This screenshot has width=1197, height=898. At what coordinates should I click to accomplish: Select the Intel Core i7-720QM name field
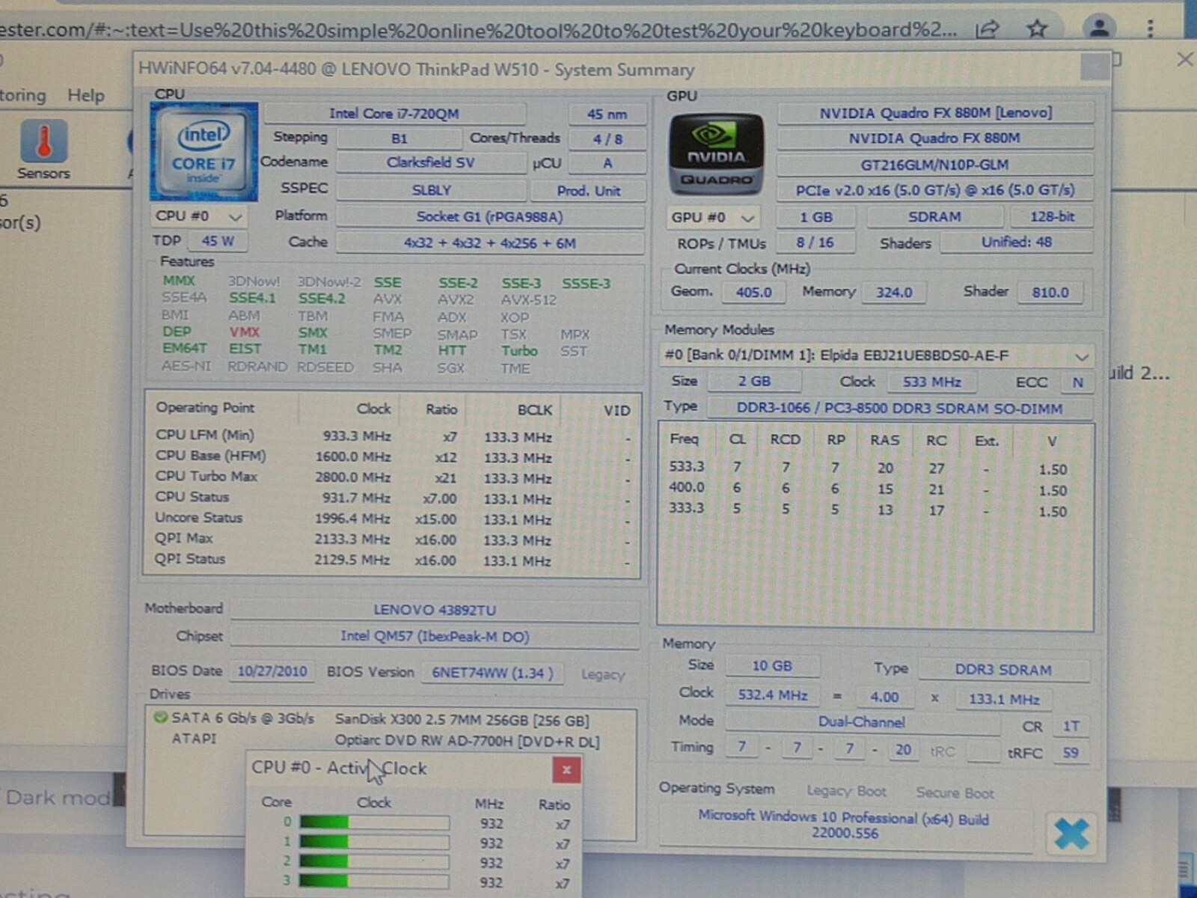[394, 114]
